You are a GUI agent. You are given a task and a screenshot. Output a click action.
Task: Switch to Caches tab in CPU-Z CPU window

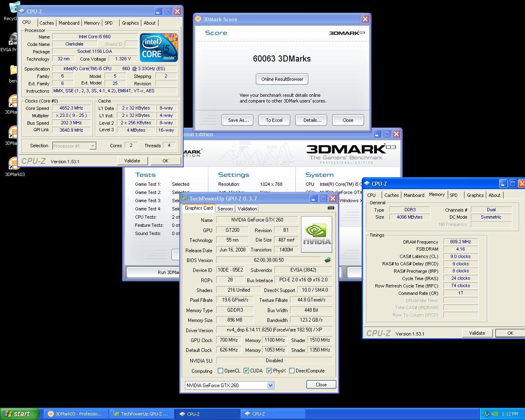[x=46, y=23]
